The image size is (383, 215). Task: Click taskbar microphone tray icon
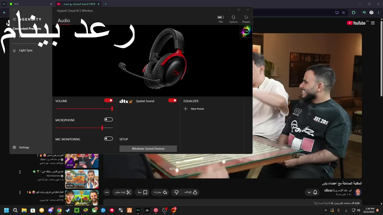point(339,210)
